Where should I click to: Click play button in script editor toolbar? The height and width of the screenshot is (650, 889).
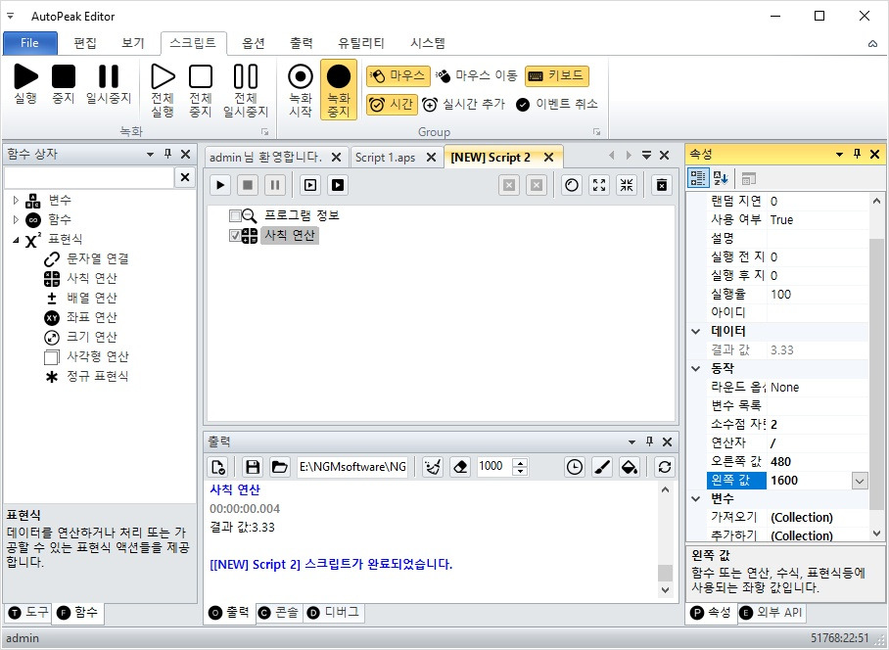[x=220, y=185]
